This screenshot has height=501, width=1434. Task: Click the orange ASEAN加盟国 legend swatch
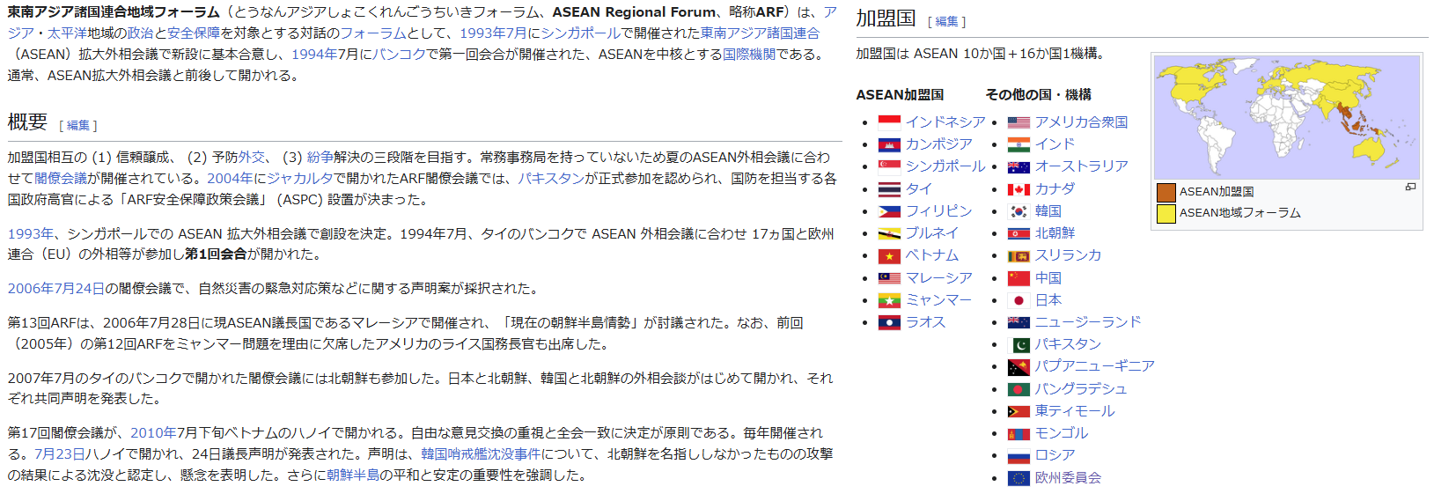point(1166,192)
